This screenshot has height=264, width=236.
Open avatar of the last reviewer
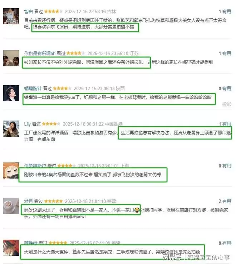(x=11, y=248)
